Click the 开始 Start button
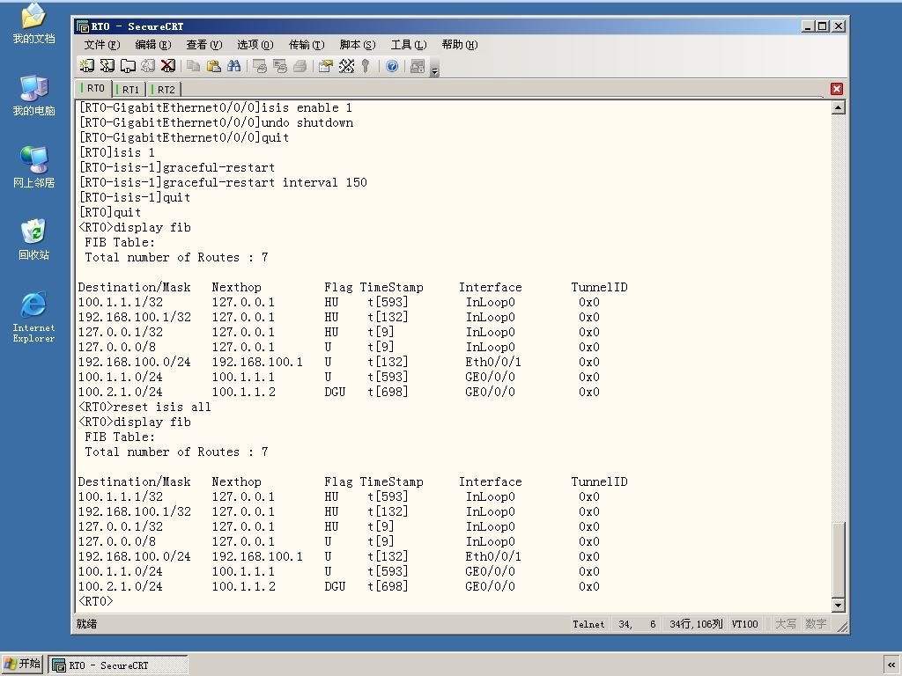The image size is (902, 676). (22, 664)
